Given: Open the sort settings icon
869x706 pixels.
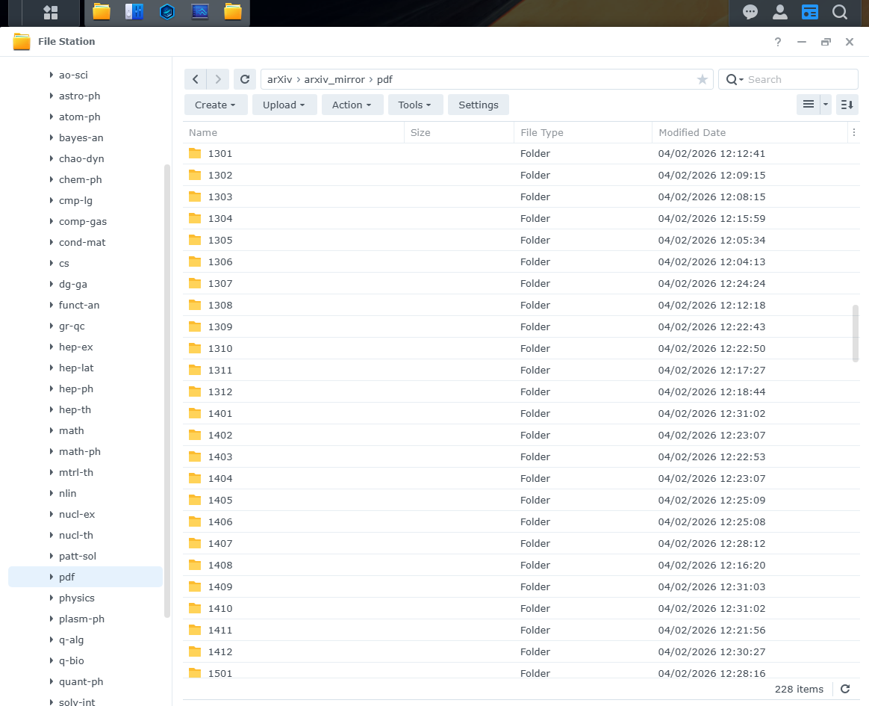Looking at the screenshot, I should pos(847,105).
